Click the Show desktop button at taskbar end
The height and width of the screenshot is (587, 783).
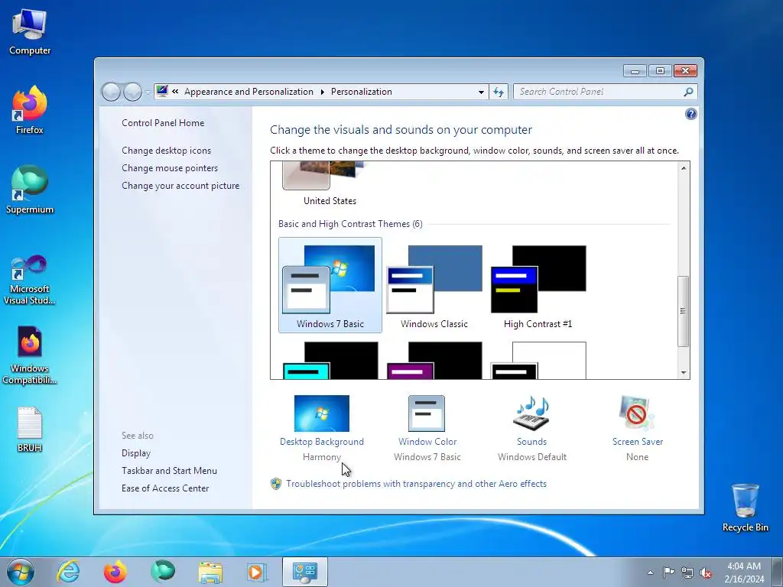tap(778, 572)
